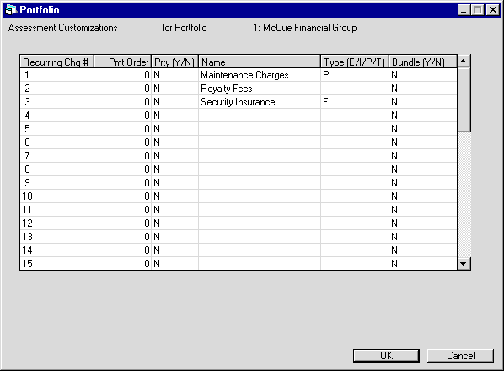Click the empty Name cell in row 4

pos(260,116)
